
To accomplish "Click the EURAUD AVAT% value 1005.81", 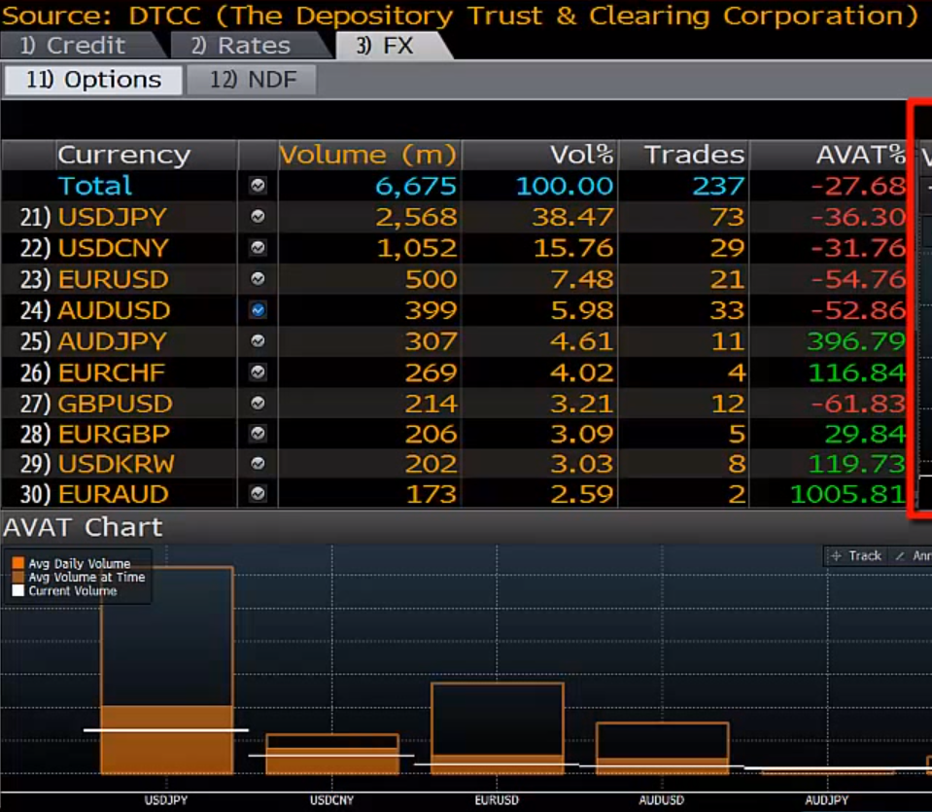I will click(x=847, y=494).
